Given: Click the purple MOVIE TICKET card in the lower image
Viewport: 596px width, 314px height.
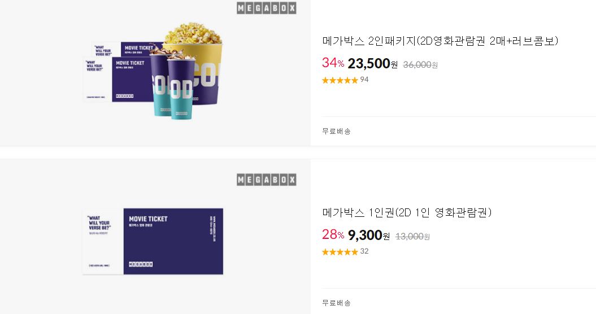Looking at the screenshot, I should coord(173,241).
